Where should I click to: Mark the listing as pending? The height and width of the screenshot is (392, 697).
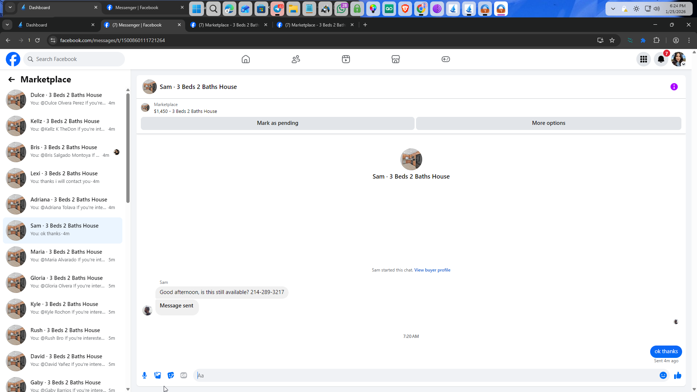[277, 123]
